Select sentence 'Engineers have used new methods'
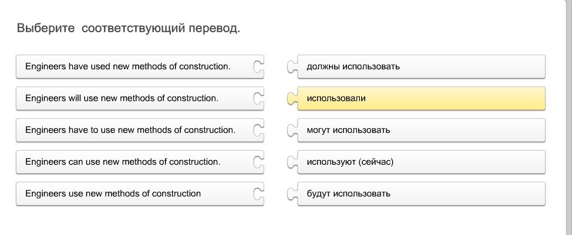Screen dimensions: 583x235 (128, 67)
